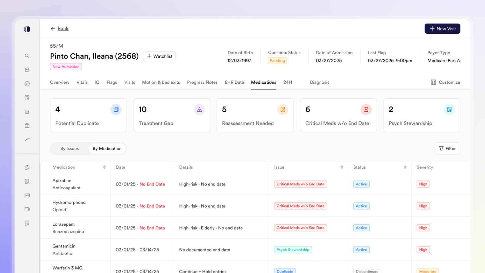Viewport: 485px width, 273px height.
Task: Open the medical kit icon in the sidebar
Action: 27,126
